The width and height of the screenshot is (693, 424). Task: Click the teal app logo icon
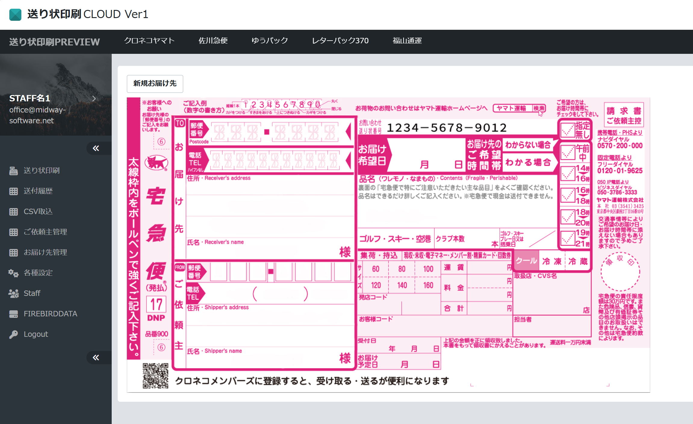click(15, 14)
